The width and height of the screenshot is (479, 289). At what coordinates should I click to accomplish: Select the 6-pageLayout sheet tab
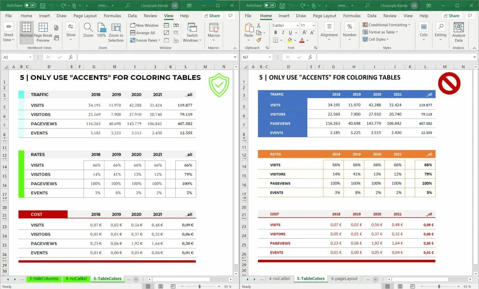pos(344,278)
